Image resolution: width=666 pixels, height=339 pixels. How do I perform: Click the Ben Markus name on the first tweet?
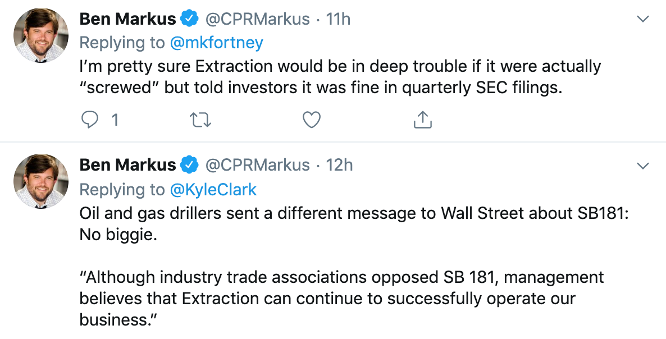pos(127,19)
